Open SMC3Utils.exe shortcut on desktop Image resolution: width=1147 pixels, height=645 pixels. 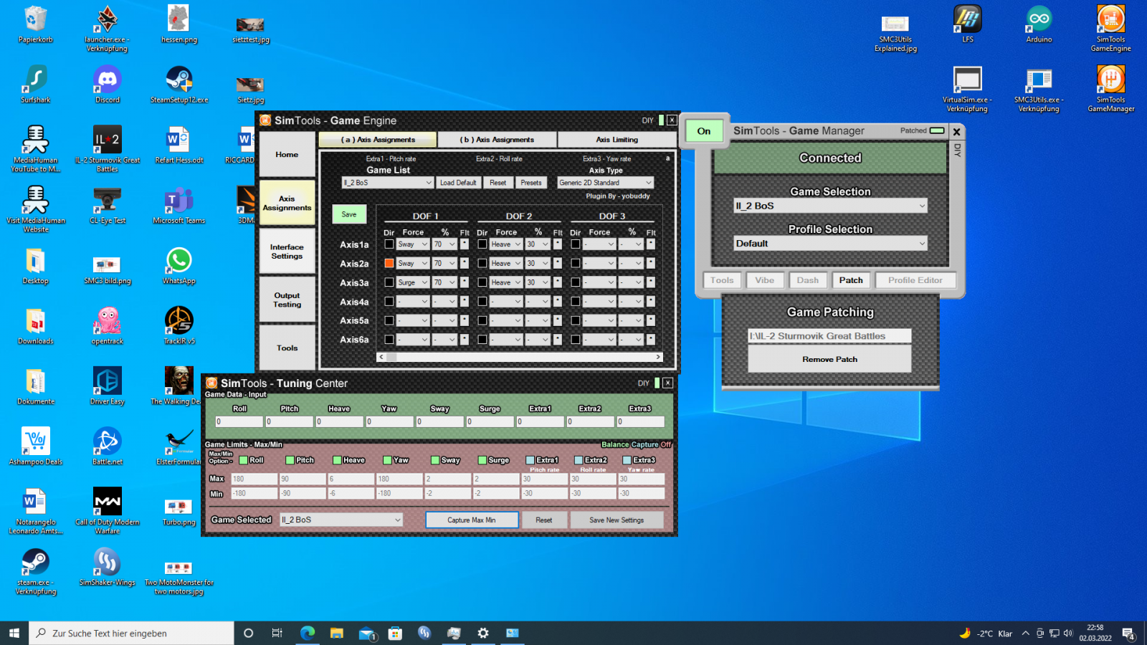coord(1039,80)
